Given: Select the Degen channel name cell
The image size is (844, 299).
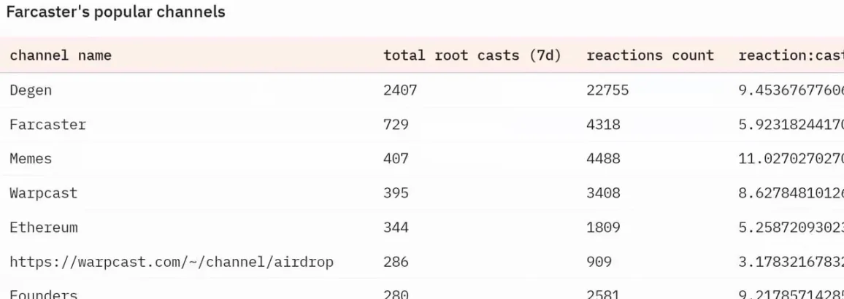Looking at the screenshot, I should pyautogui.click(x=31, y=90).
